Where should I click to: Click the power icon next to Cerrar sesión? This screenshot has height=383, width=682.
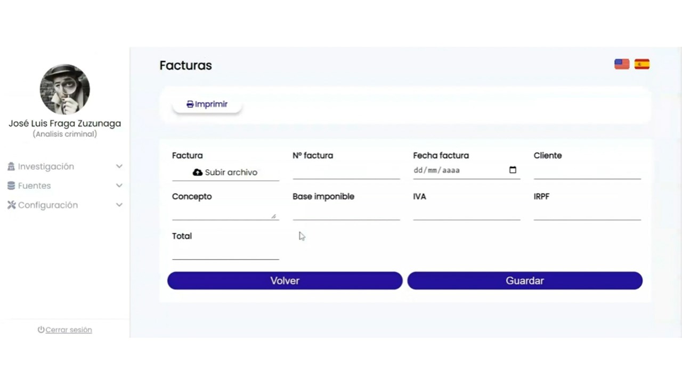(41, 330)
